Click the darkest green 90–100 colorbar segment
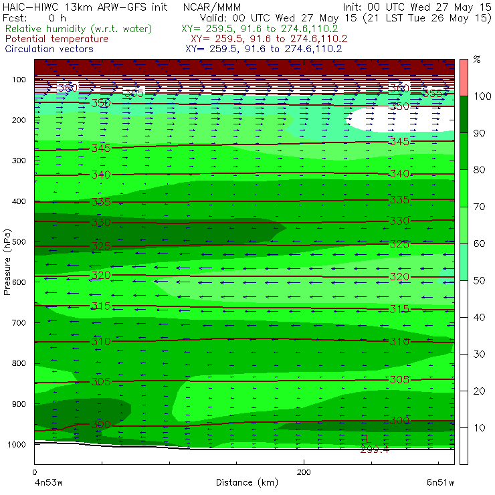This screenshot has height=495, width=495. click(x=464, y=114)
